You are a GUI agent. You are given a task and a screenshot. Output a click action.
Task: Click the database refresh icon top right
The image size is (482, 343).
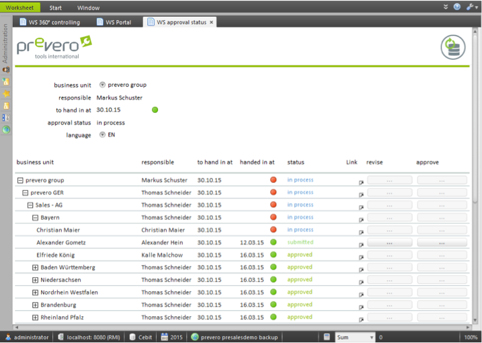pyautogui.click(x=453, y=47)
